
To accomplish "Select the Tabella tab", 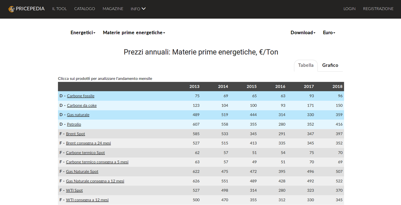I will 306,65.
